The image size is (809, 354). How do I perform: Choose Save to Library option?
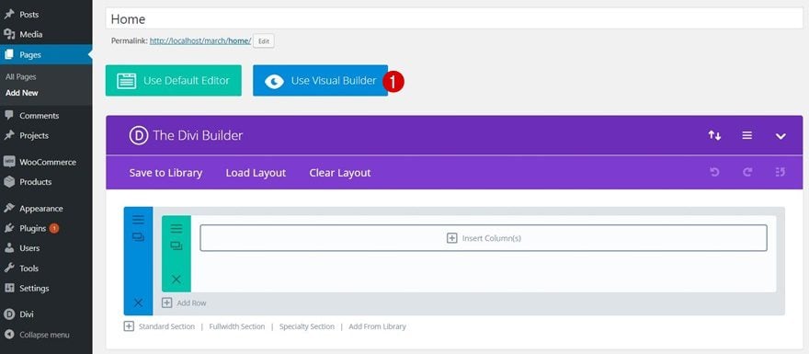165,173
